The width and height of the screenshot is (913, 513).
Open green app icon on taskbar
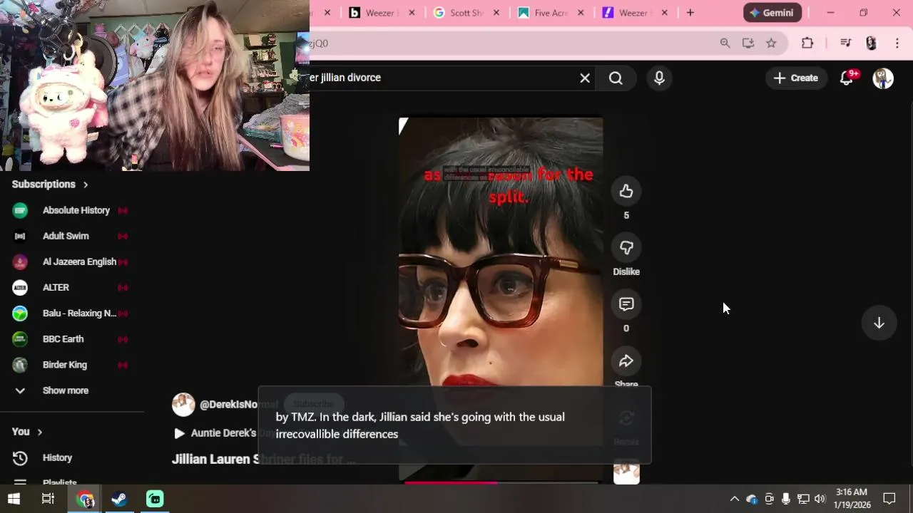coord(155,499)
